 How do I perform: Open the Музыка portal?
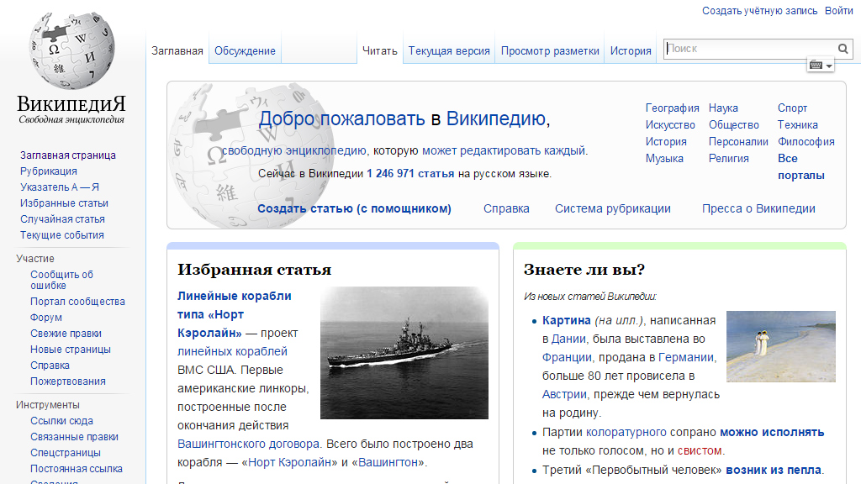pyautogui.click(x=664, y=159)
